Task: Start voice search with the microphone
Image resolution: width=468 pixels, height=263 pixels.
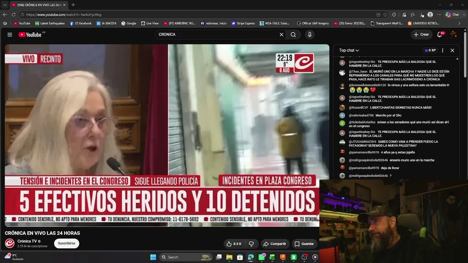Action: point(310,35)
